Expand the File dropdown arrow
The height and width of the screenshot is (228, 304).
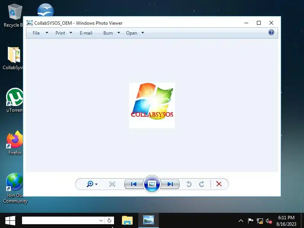[47, 33]
